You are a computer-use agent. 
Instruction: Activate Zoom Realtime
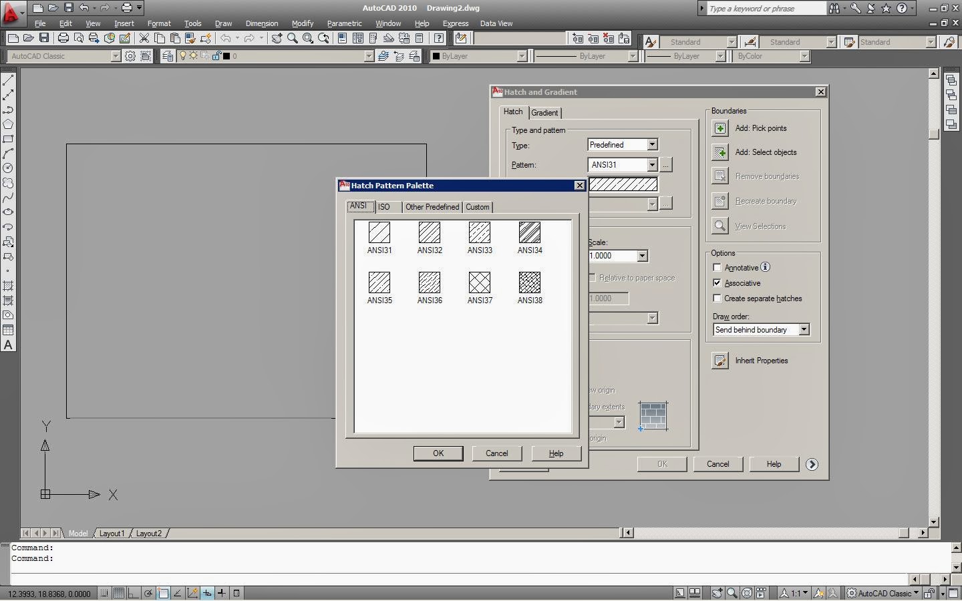pyautogui.click(x=292, y=38)
